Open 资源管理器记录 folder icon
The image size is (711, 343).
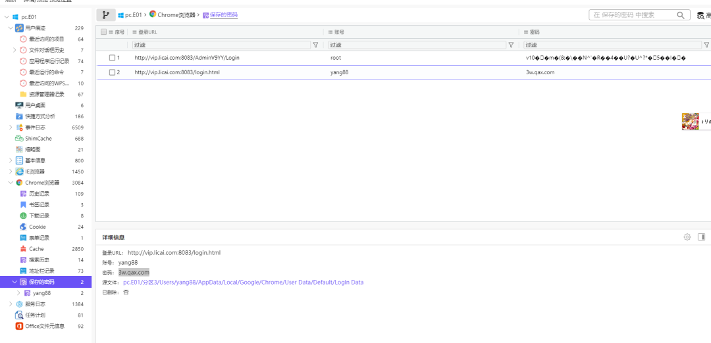(x=23, y=94)
